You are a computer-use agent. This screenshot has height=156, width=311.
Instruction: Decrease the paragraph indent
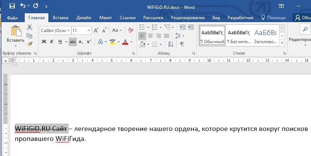(183, 27)
